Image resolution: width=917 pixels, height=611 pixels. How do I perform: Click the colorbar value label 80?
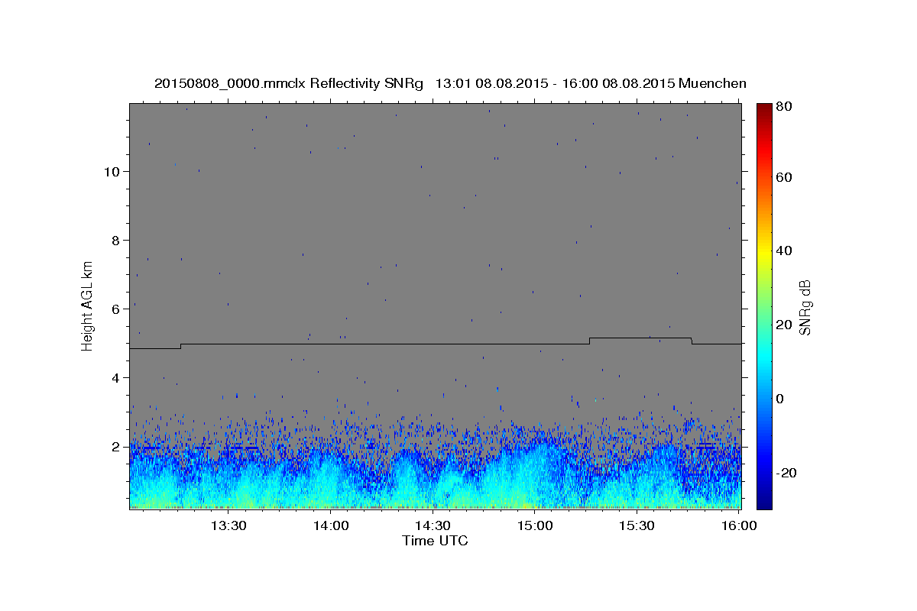[x=784, y=106]
